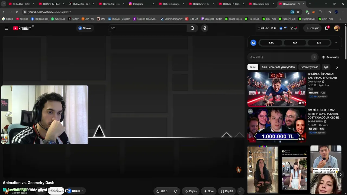Click the Remix button
The image size is (347, 195).
pyautogui.click(x=74, y=191)
